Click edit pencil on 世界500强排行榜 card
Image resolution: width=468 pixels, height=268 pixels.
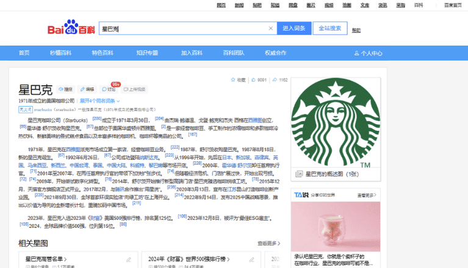[251, 259]
